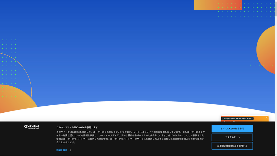This screenshot has width=277, height=156.
Task: Click the cookie description paragraph text
Action: (x=130, y=137)
